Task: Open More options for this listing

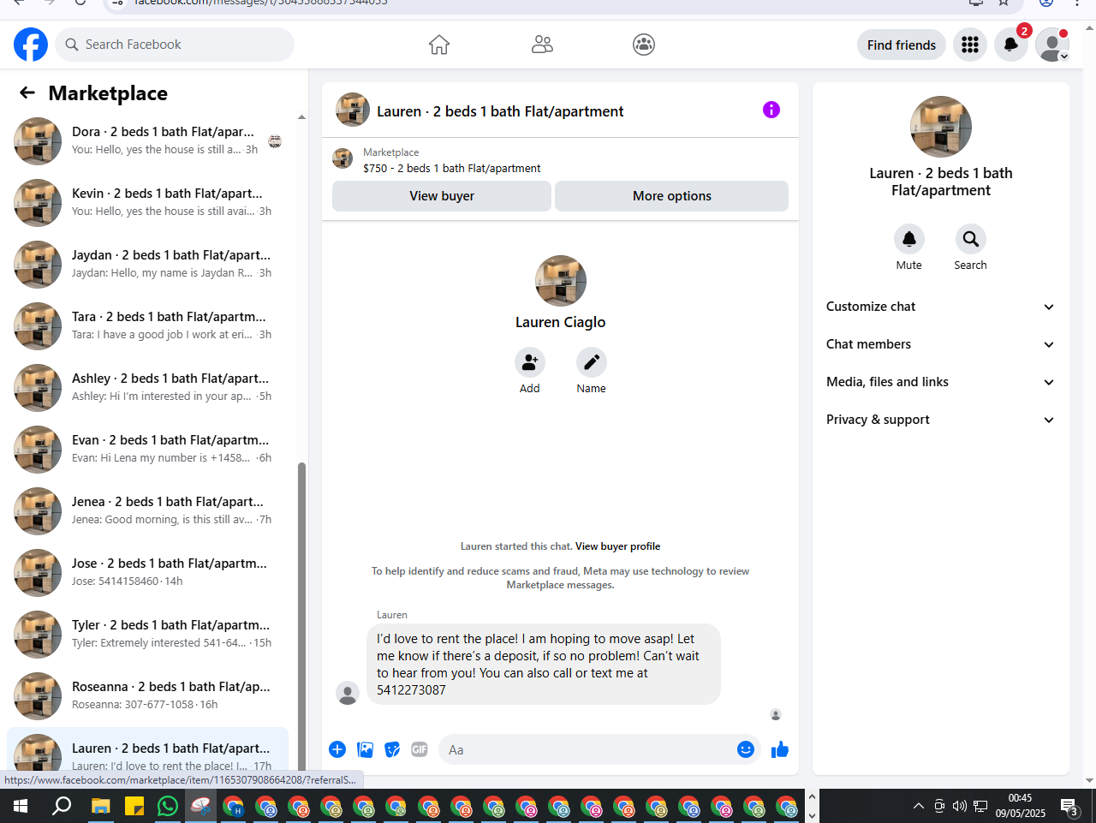Action: click(x=672, y=196)
